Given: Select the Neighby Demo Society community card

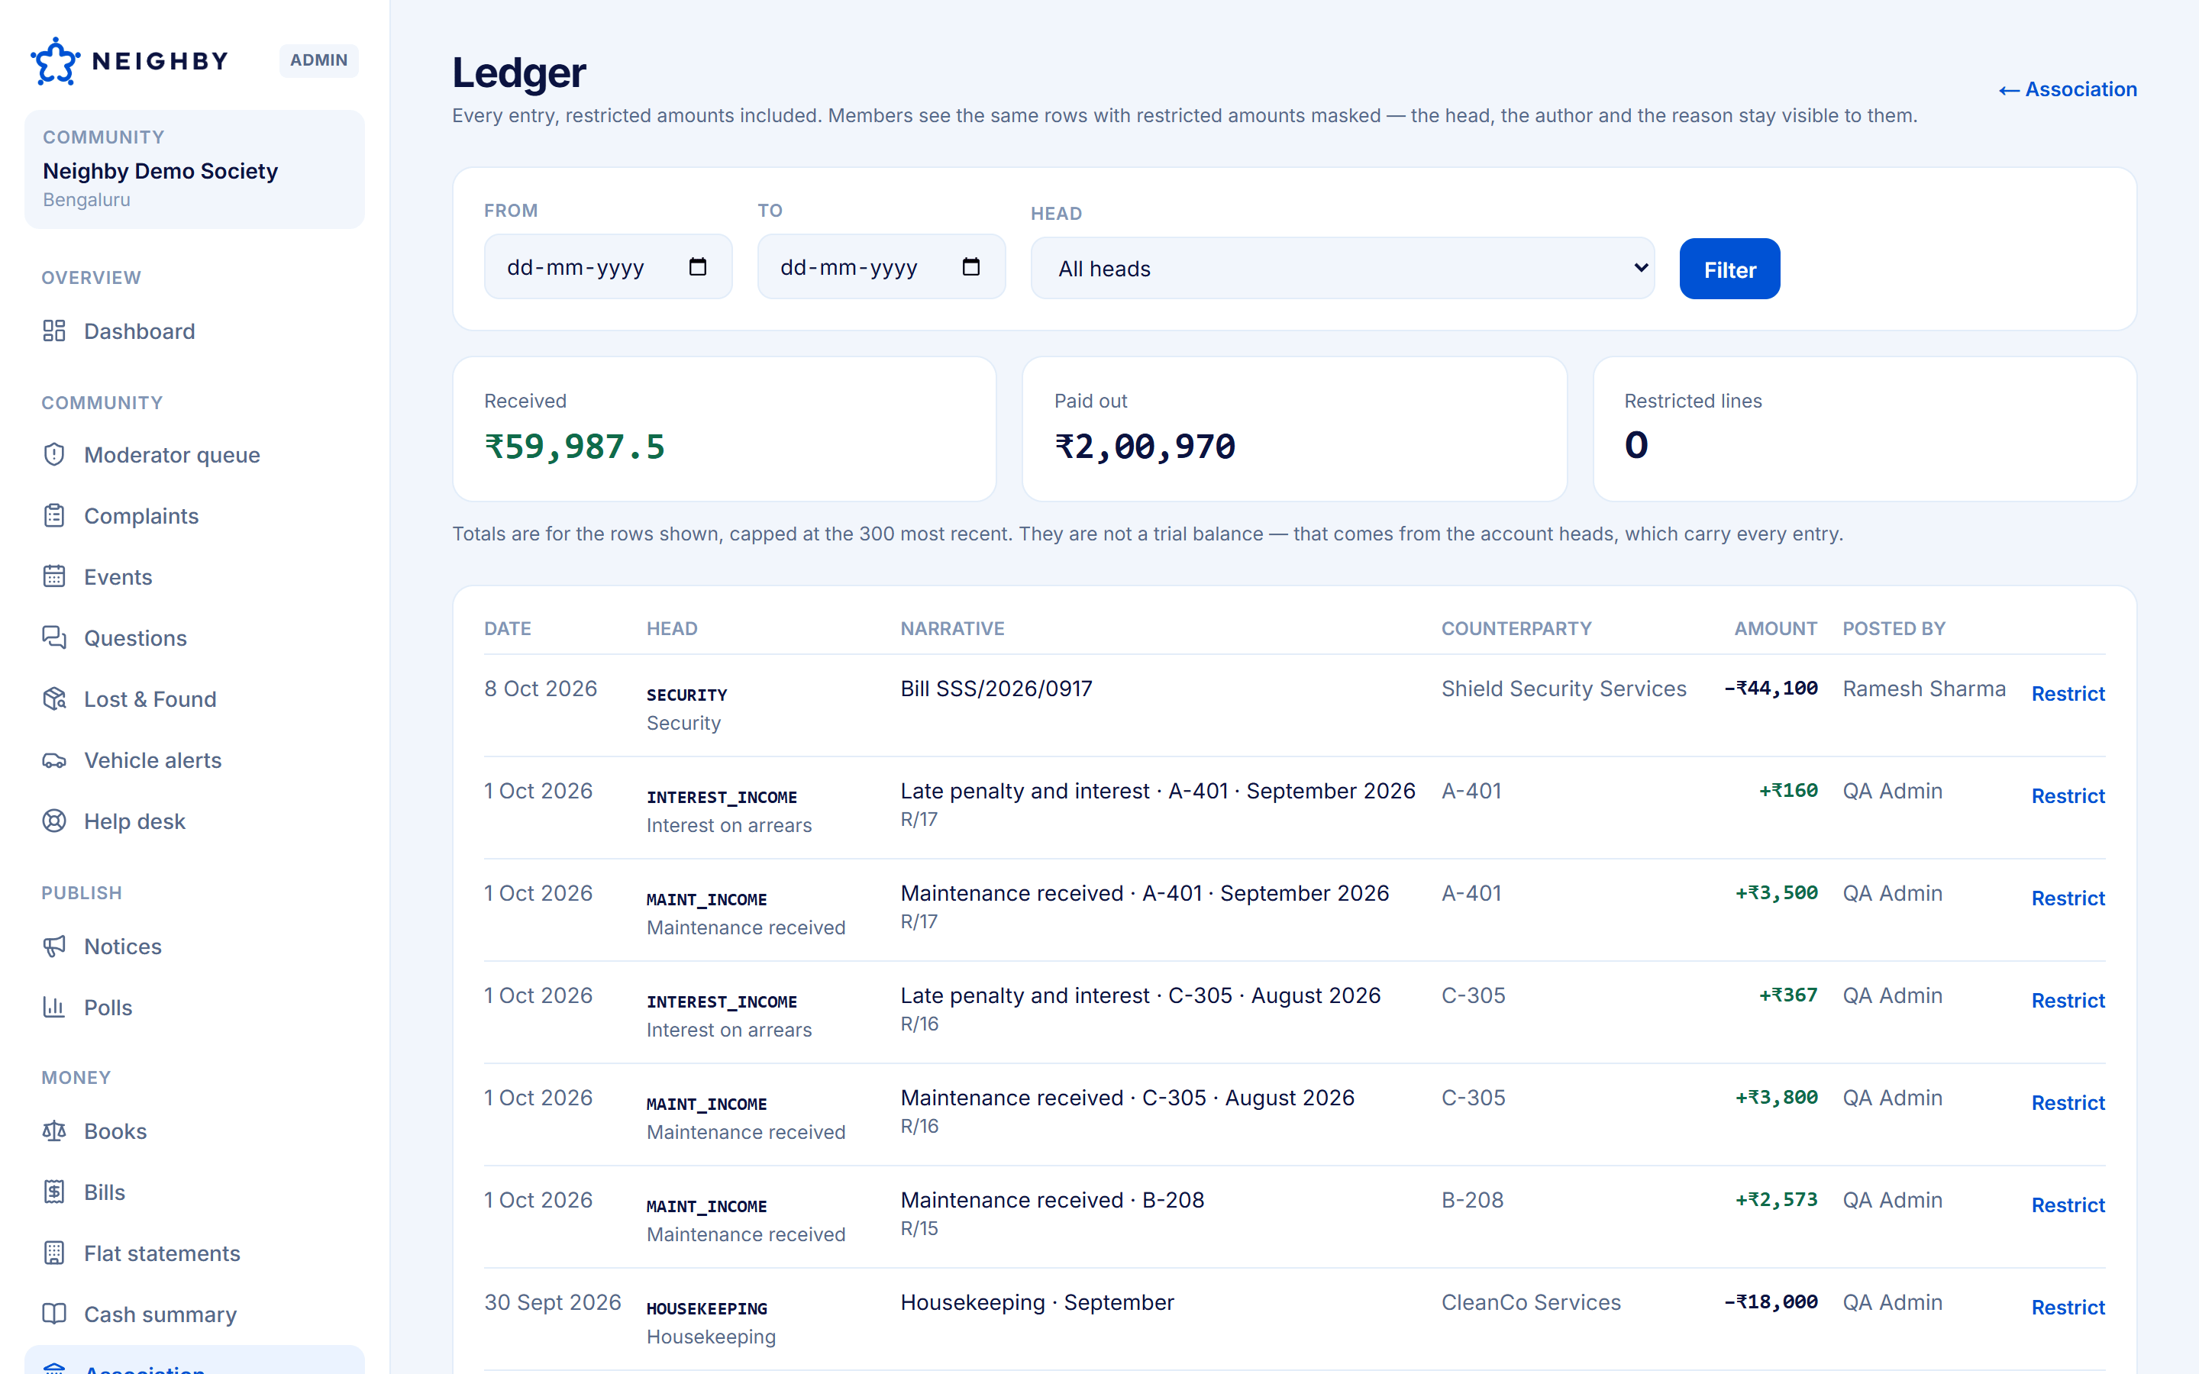Looking at the screenshot, I should click(x=195, y=169).
